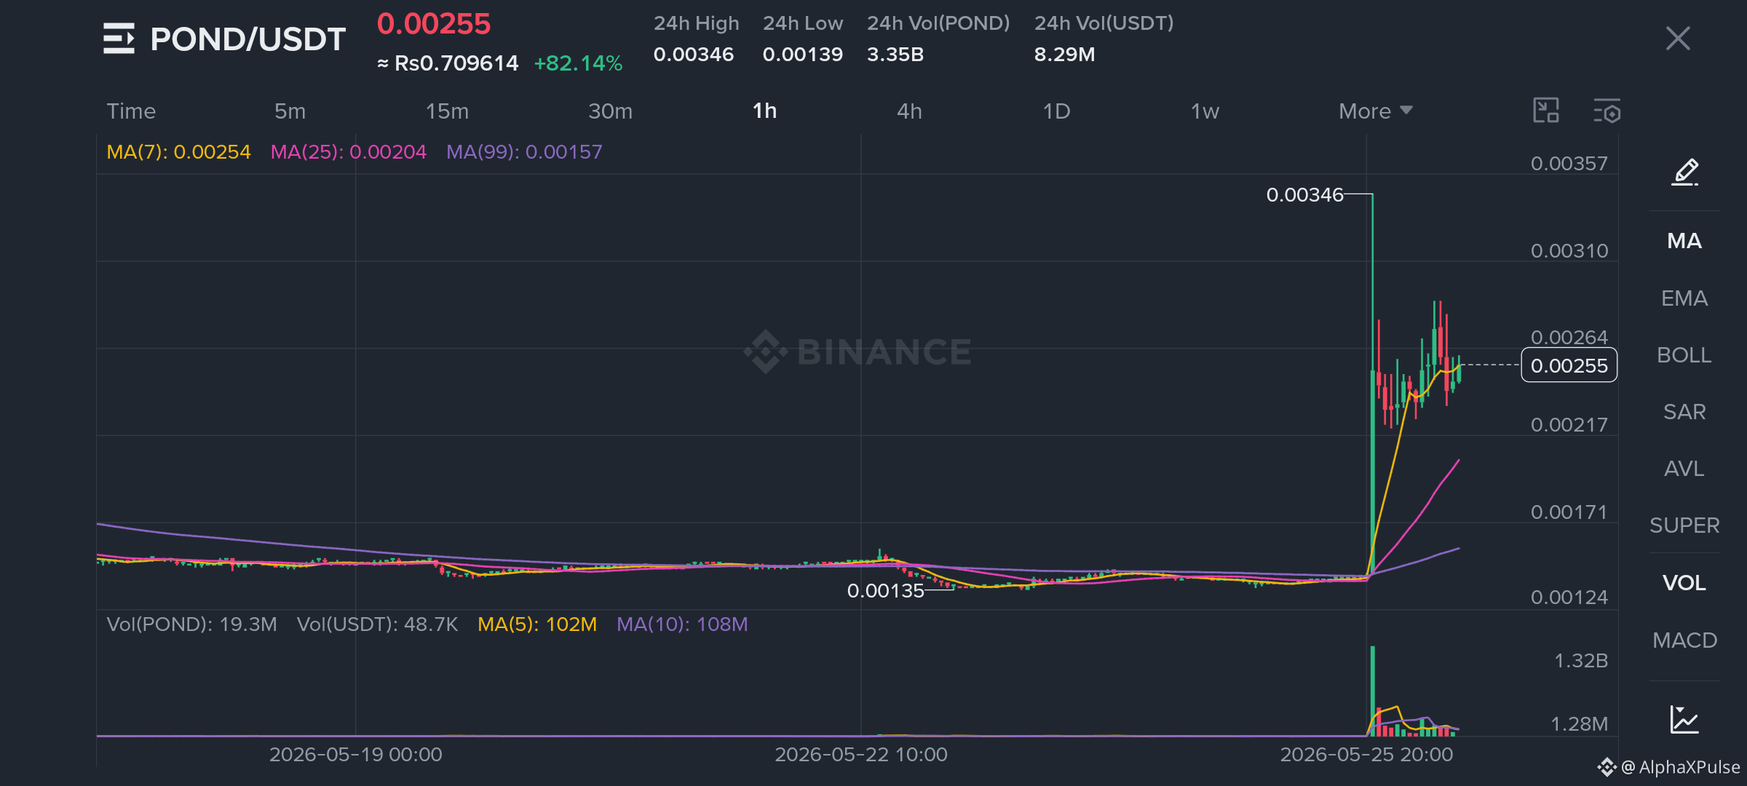Select the 1D interval
Viewport: 1747px width, 786px height.
coord(1056,111)
